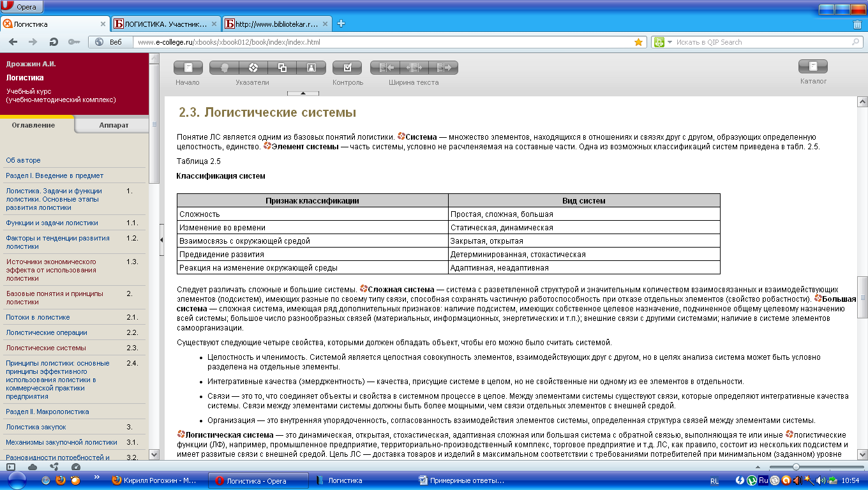Click the Opera Unite icon in status bar
The height and width of the screenshot is (490, 868).
click(54, 467)
